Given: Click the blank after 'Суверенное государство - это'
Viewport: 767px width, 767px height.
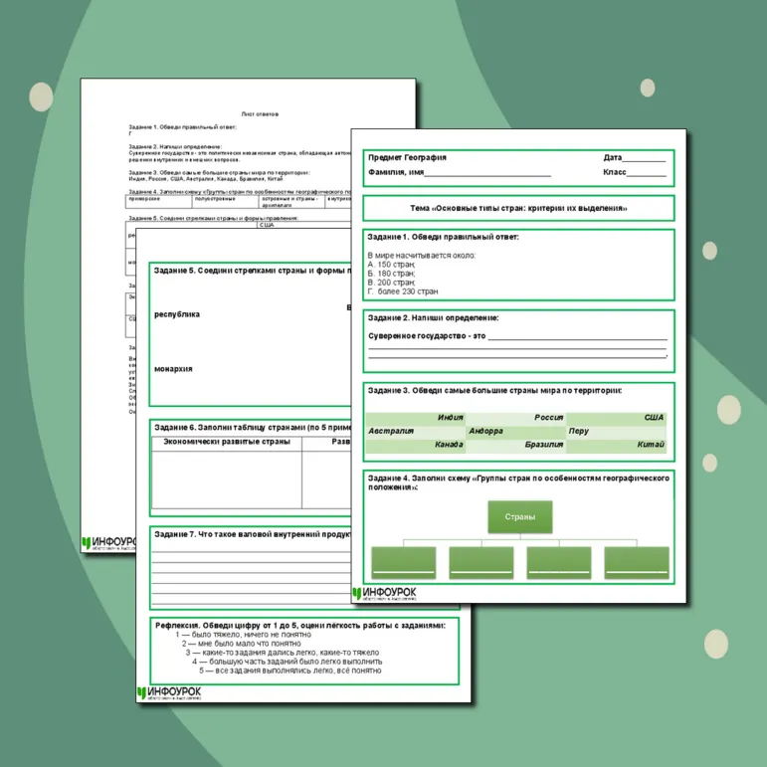Looking at the screenshot, I should (577, 336).
